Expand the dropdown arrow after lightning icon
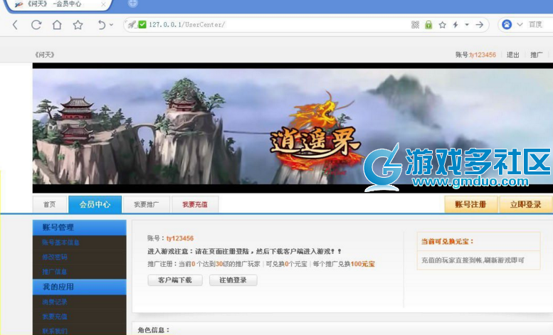The image size is (553, 335). click(467, 25)
